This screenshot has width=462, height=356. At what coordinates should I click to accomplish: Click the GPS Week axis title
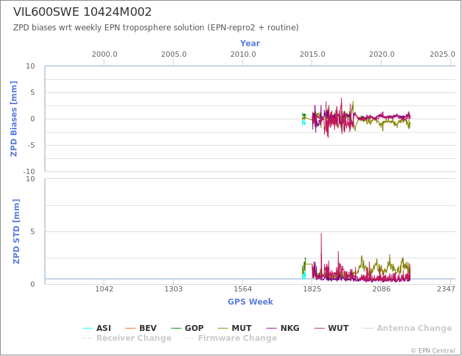[x=250, y=302]
